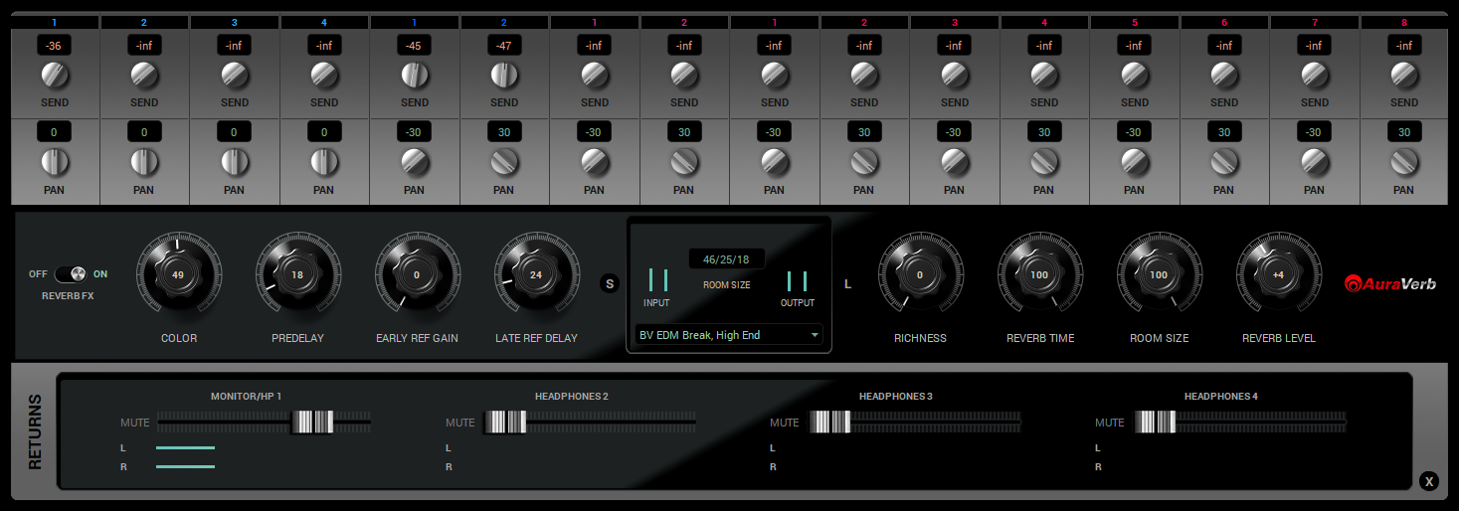The width and height of the screenshot is (1459, 511).
Task: Click the L indicator beside Richness
Action: [848, 284]
